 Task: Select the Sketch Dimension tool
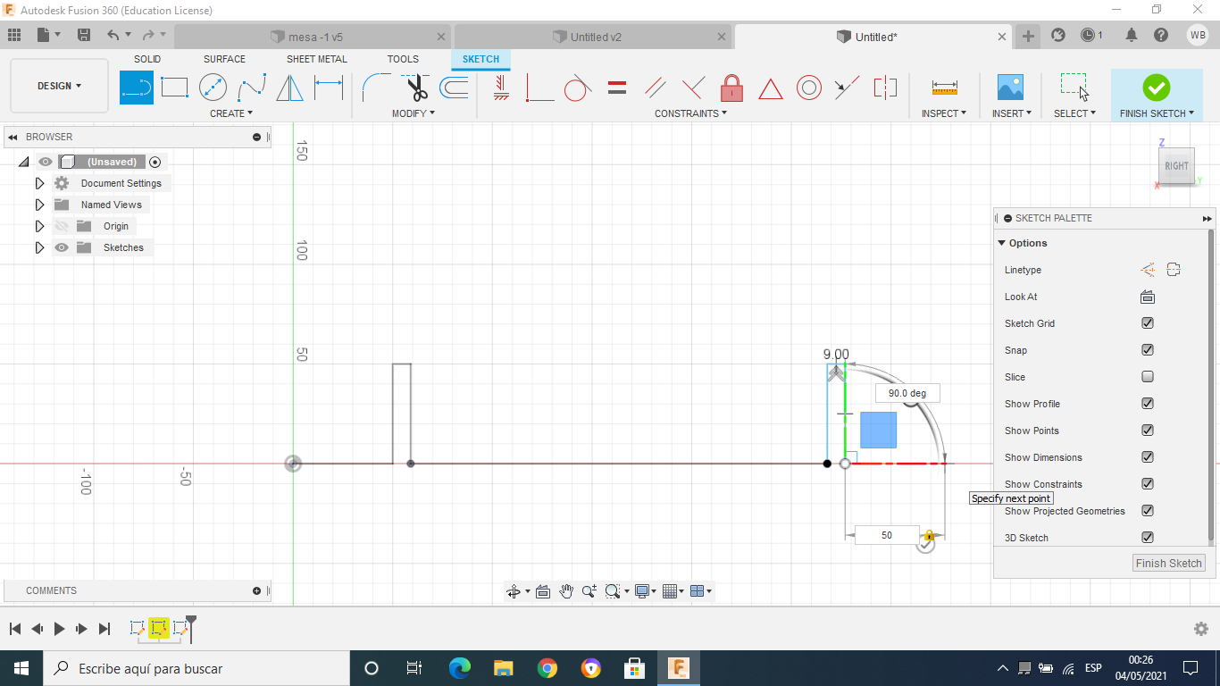(329, 88)
